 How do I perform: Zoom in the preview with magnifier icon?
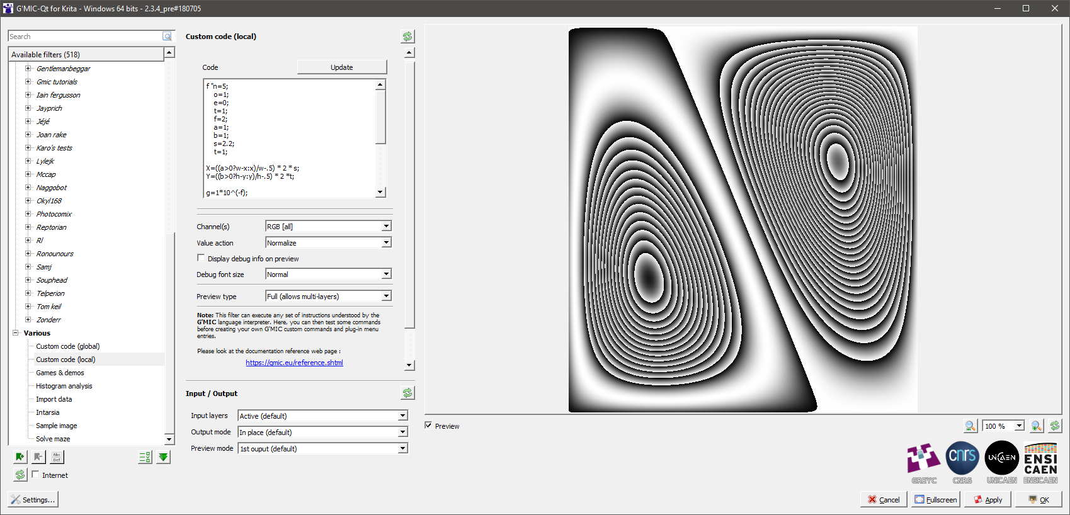pyautogui.click(x=1037, y=426)
